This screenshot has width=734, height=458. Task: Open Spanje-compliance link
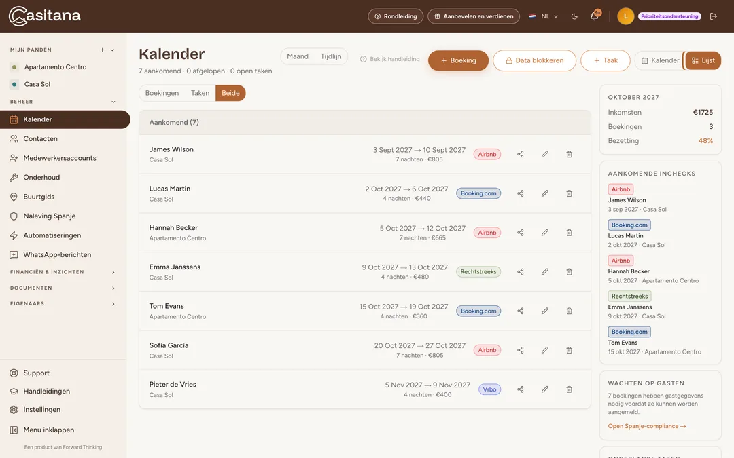(x=647, y=426)
